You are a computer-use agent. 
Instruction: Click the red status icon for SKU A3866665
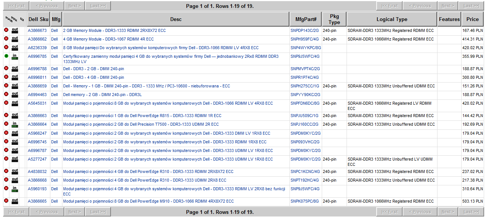(6, 201)
